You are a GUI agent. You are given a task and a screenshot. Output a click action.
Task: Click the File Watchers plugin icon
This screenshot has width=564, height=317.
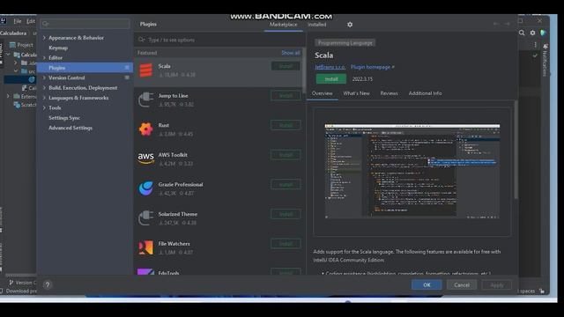pyautogui.click(x=145, y=247)
